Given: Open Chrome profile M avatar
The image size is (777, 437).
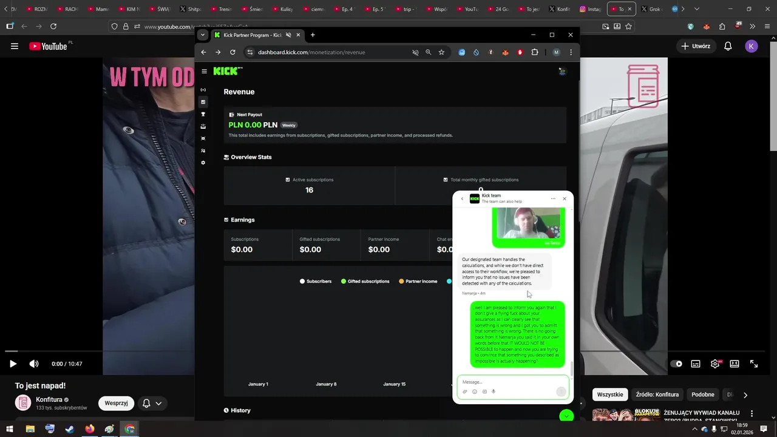Looking at the screenshot, I should click(x=556, y=52).
